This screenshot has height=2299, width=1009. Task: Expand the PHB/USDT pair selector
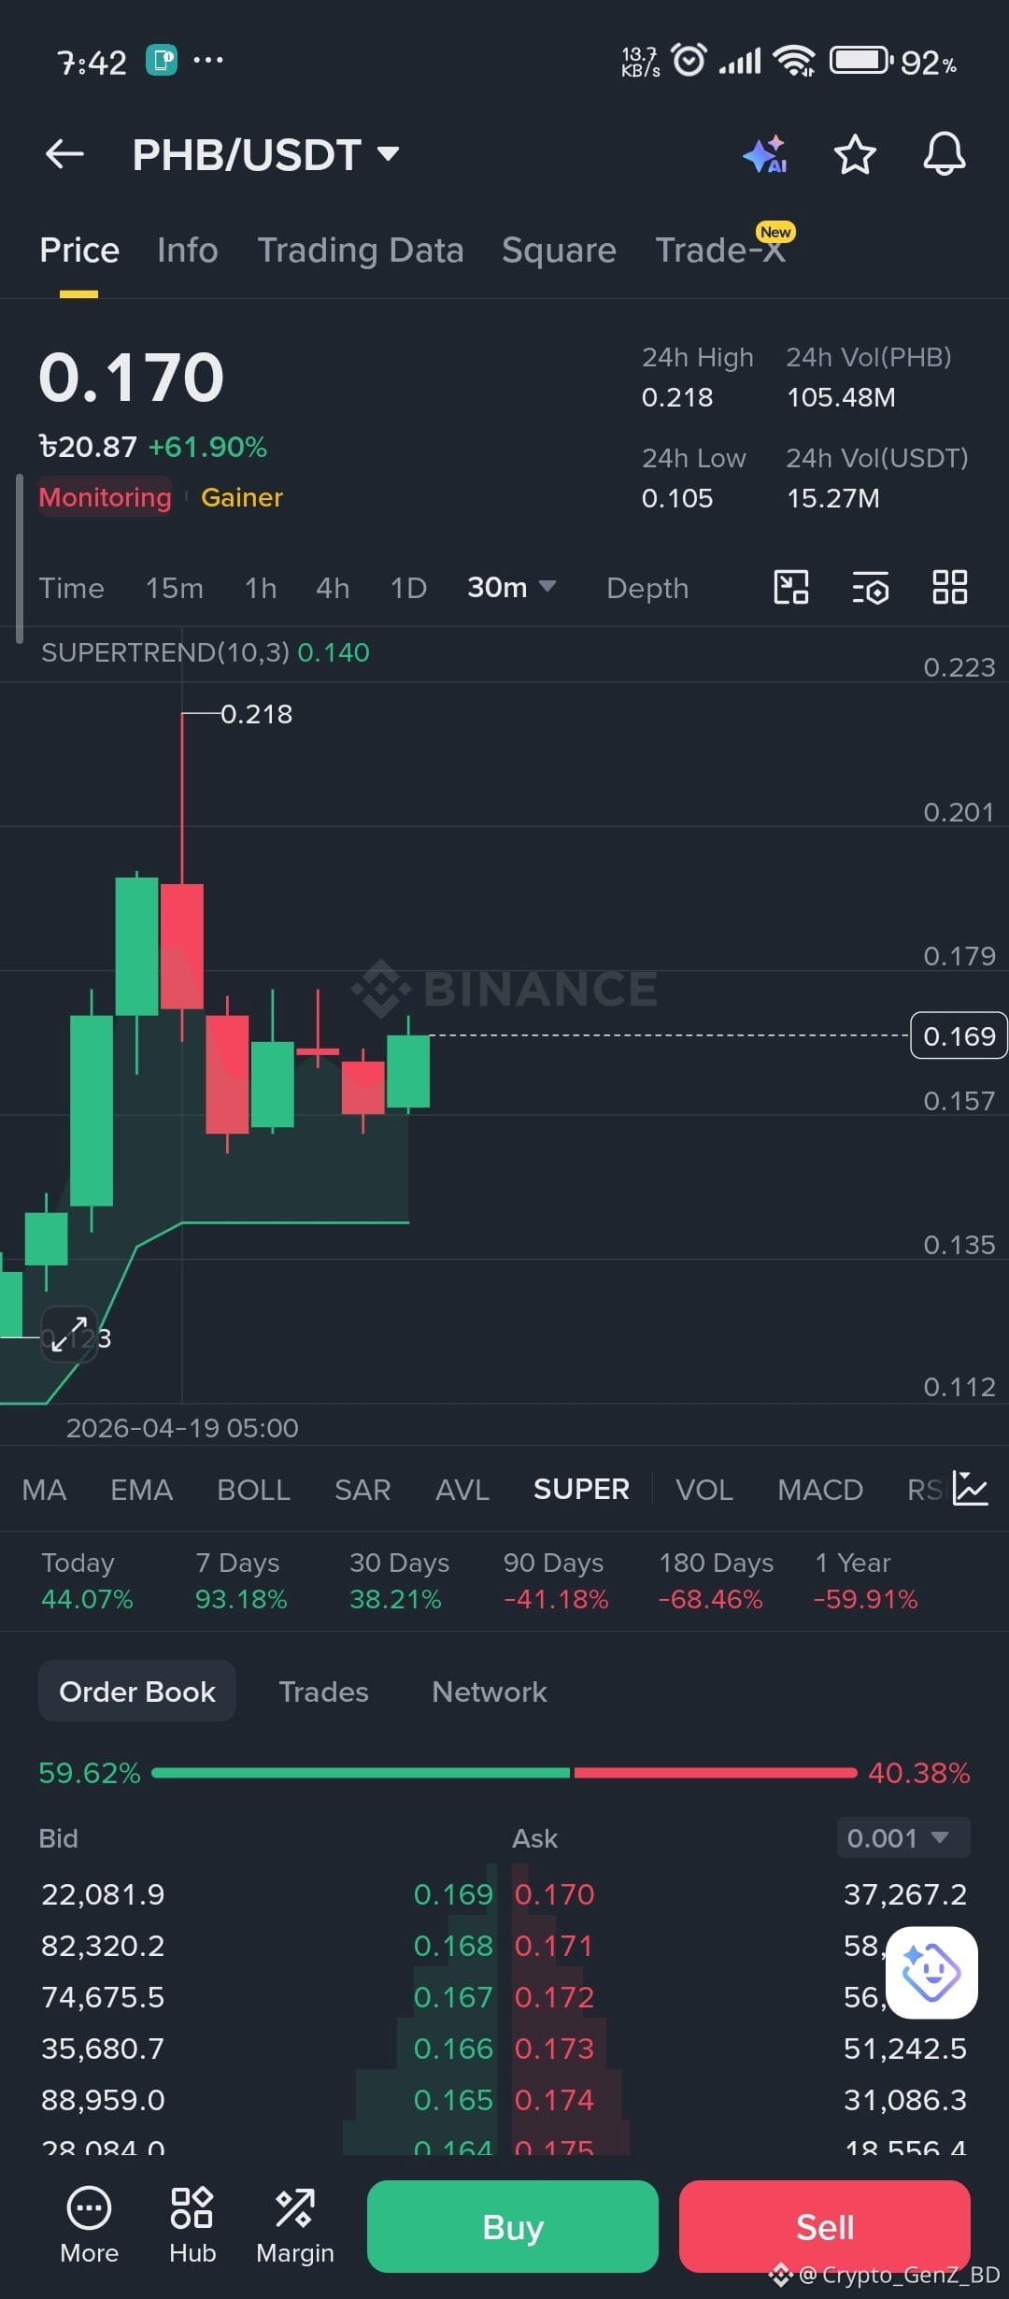[266, 154]
